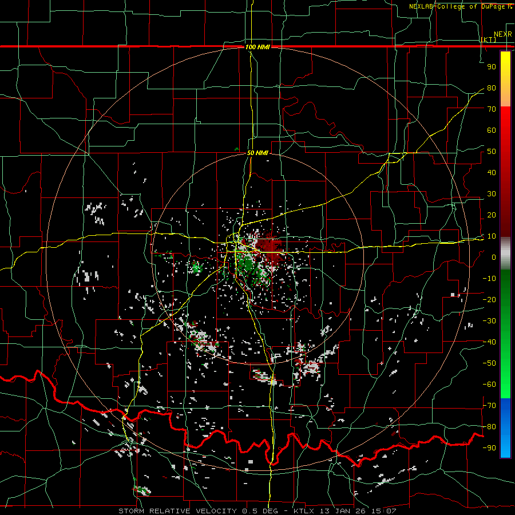Click the KTLX radar site identifier
The width and height of the screenshot is (515, 515).
[304, 511]
